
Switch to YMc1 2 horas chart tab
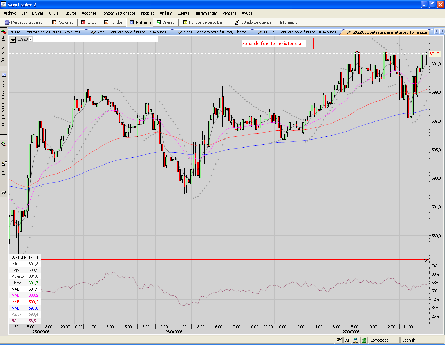tap(212, 32)
